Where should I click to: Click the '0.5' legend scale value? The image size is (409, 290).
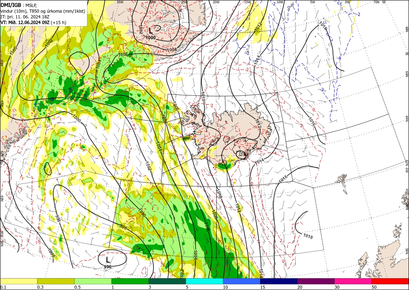[77, 287]
